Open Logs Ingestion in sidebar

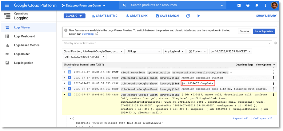pos(29,63)
